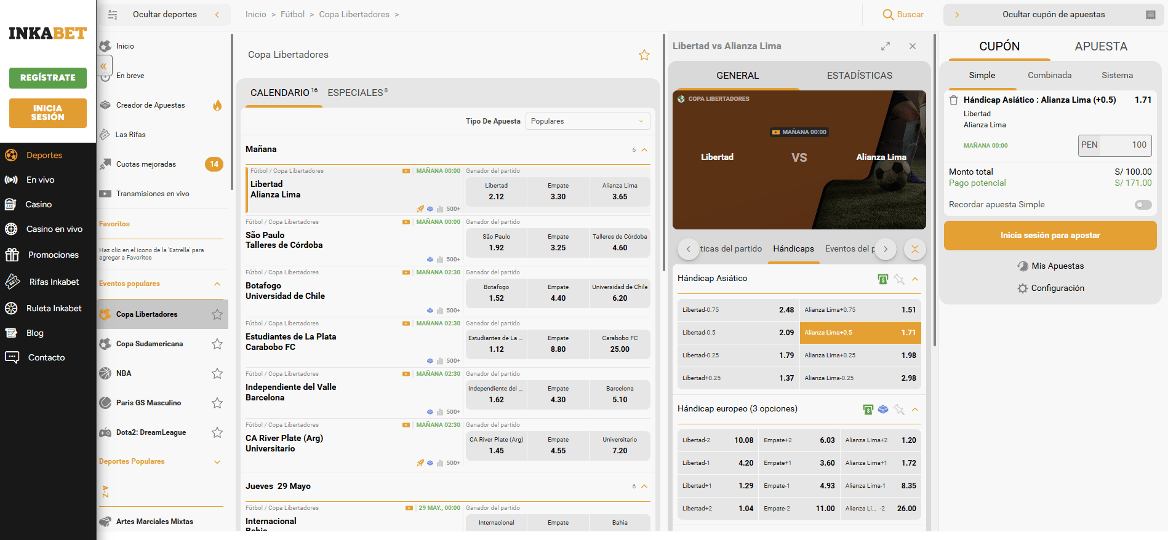Select Combinada bet type tab
The height and width of the screenshot is (540, 1168).
(x=1049, y=75)
